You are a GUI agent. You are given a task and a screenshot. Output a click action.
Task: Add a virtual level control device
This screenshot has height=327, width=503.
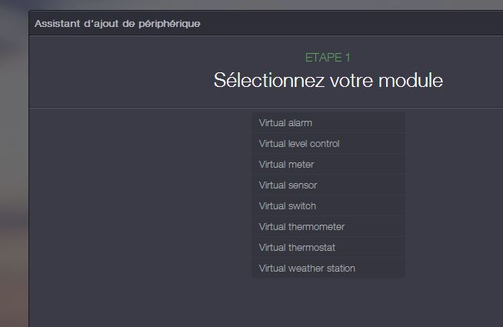pyautogui.click(x=328, y=144)
